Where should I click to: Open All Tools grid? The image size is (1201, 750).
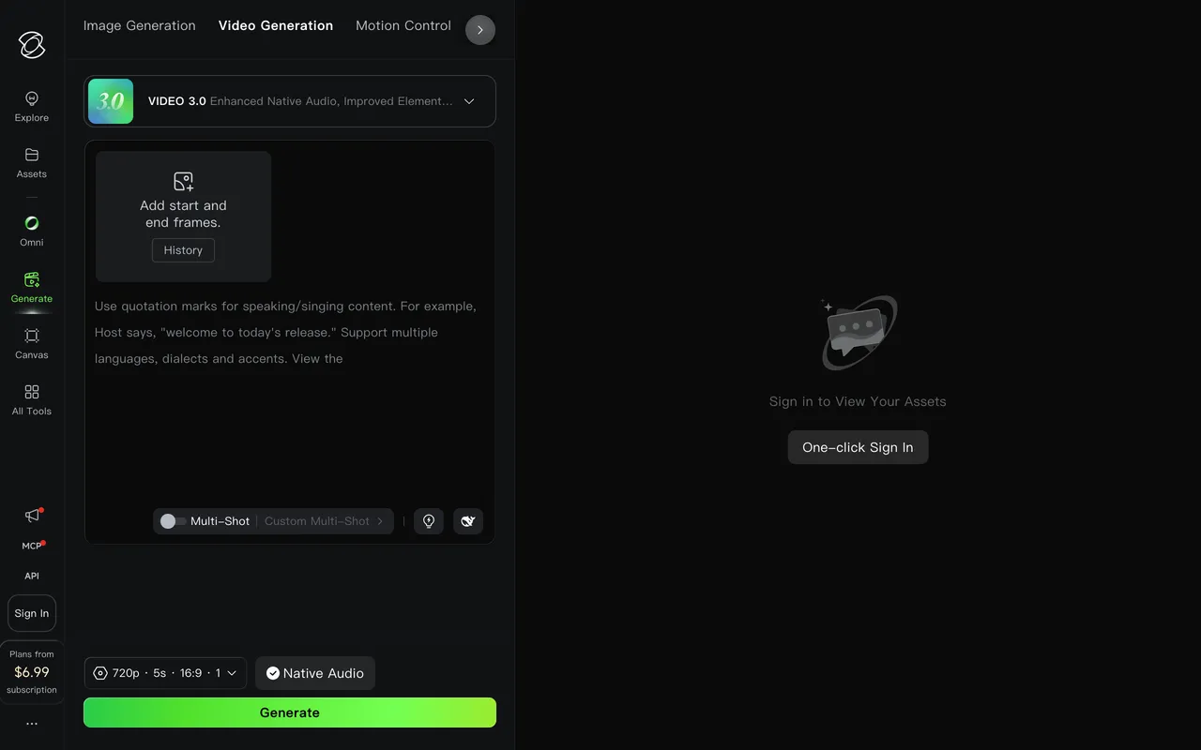32,400
